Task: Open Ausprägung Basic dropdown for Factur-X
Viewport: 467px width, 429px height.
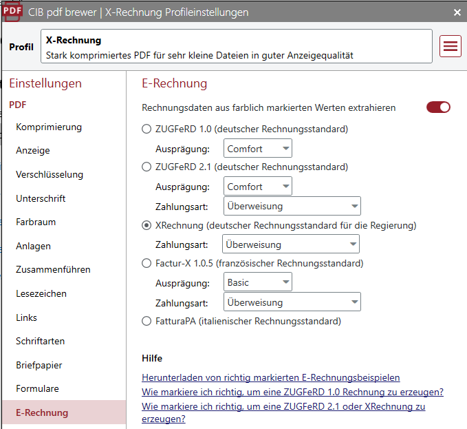Action: click(258, 282)
